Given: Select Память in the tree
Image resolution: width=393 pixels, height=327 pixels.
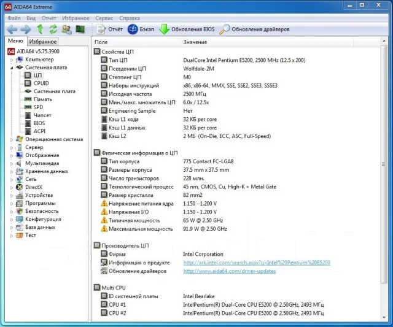Looking at the screenshot, I should coord(38,99).
